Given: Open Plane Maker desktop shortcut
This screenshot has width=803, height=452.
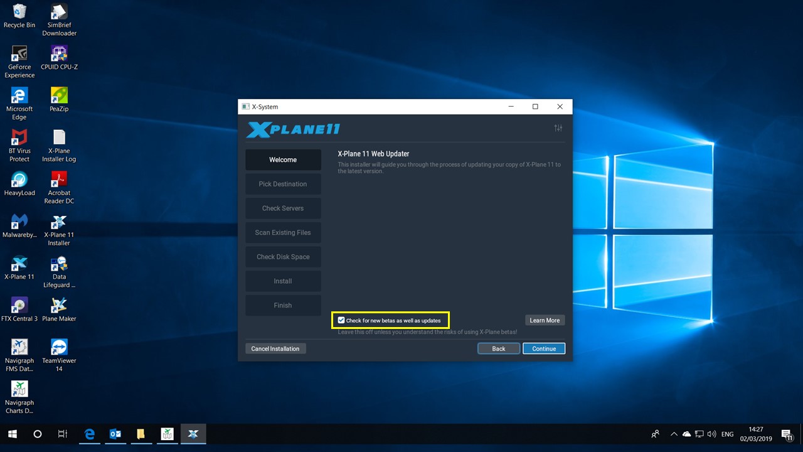Looking at the screenshot, I should [59, 310].
